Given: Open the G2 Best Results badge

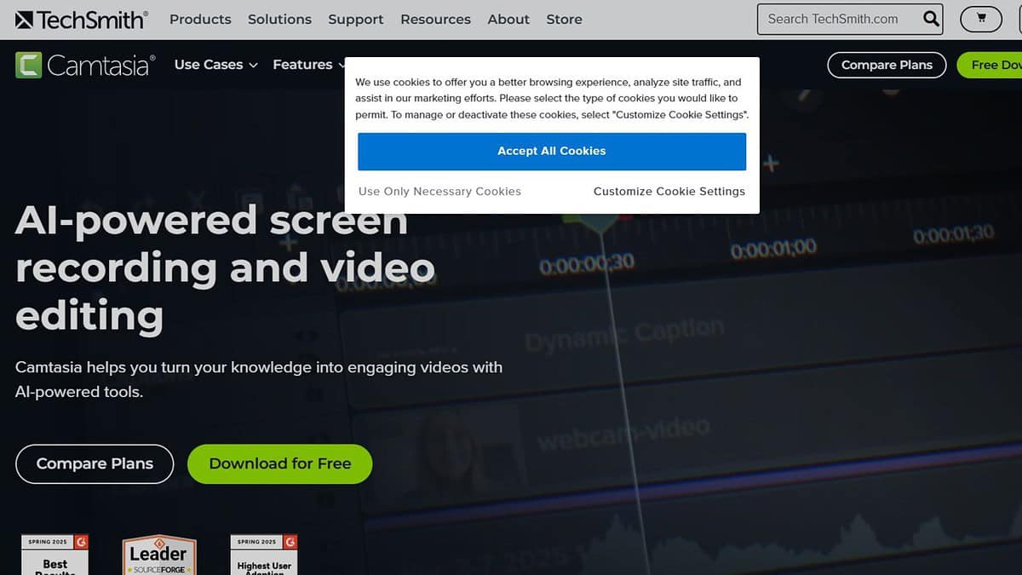Looking at the screenshot, I should 55,555.
